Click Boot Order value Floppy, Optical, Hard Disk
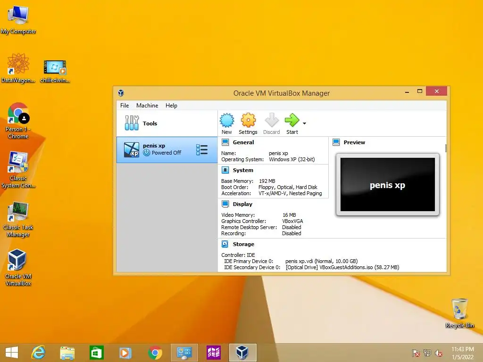This screenshot has height=362, width=483. (288, 187)
